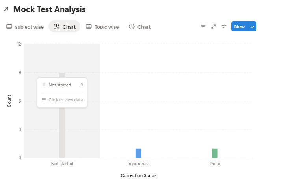Click the green Done bar

click(215, 153)
